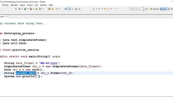Toggle icon right of Mark Occurrences
Screen dimensions: 173x97
72,9
